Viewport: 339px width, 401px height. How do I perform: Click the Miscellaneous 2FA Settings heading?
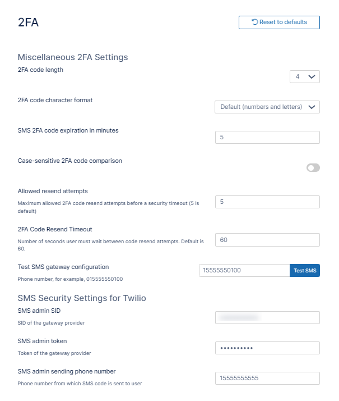[x=73, y=57]
